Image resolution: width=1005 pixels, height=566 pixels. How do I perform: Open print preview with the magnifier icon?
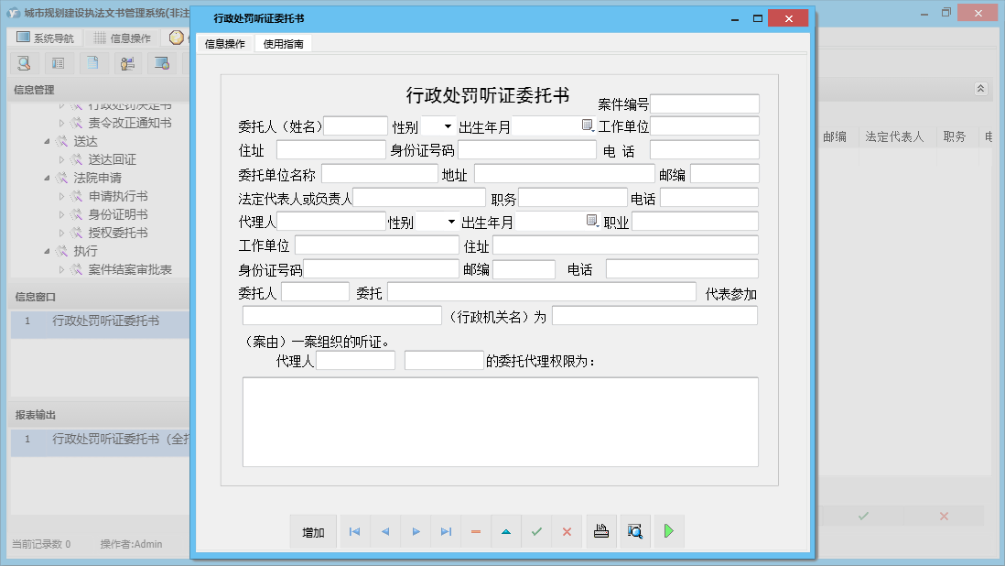635,531
